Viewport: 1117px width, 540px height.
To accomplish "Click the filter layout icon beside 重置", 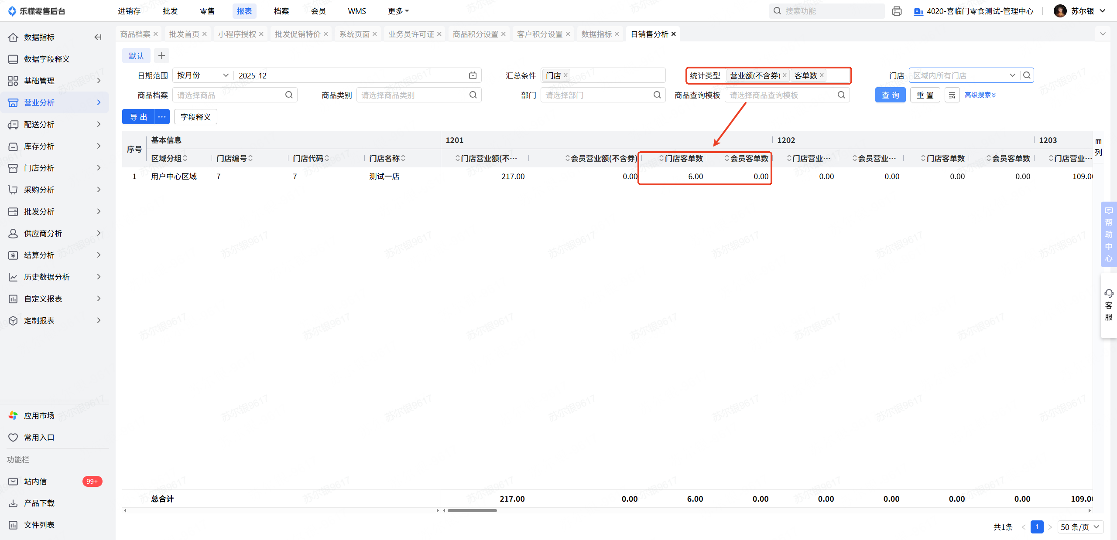I will [x=952, y=95].
